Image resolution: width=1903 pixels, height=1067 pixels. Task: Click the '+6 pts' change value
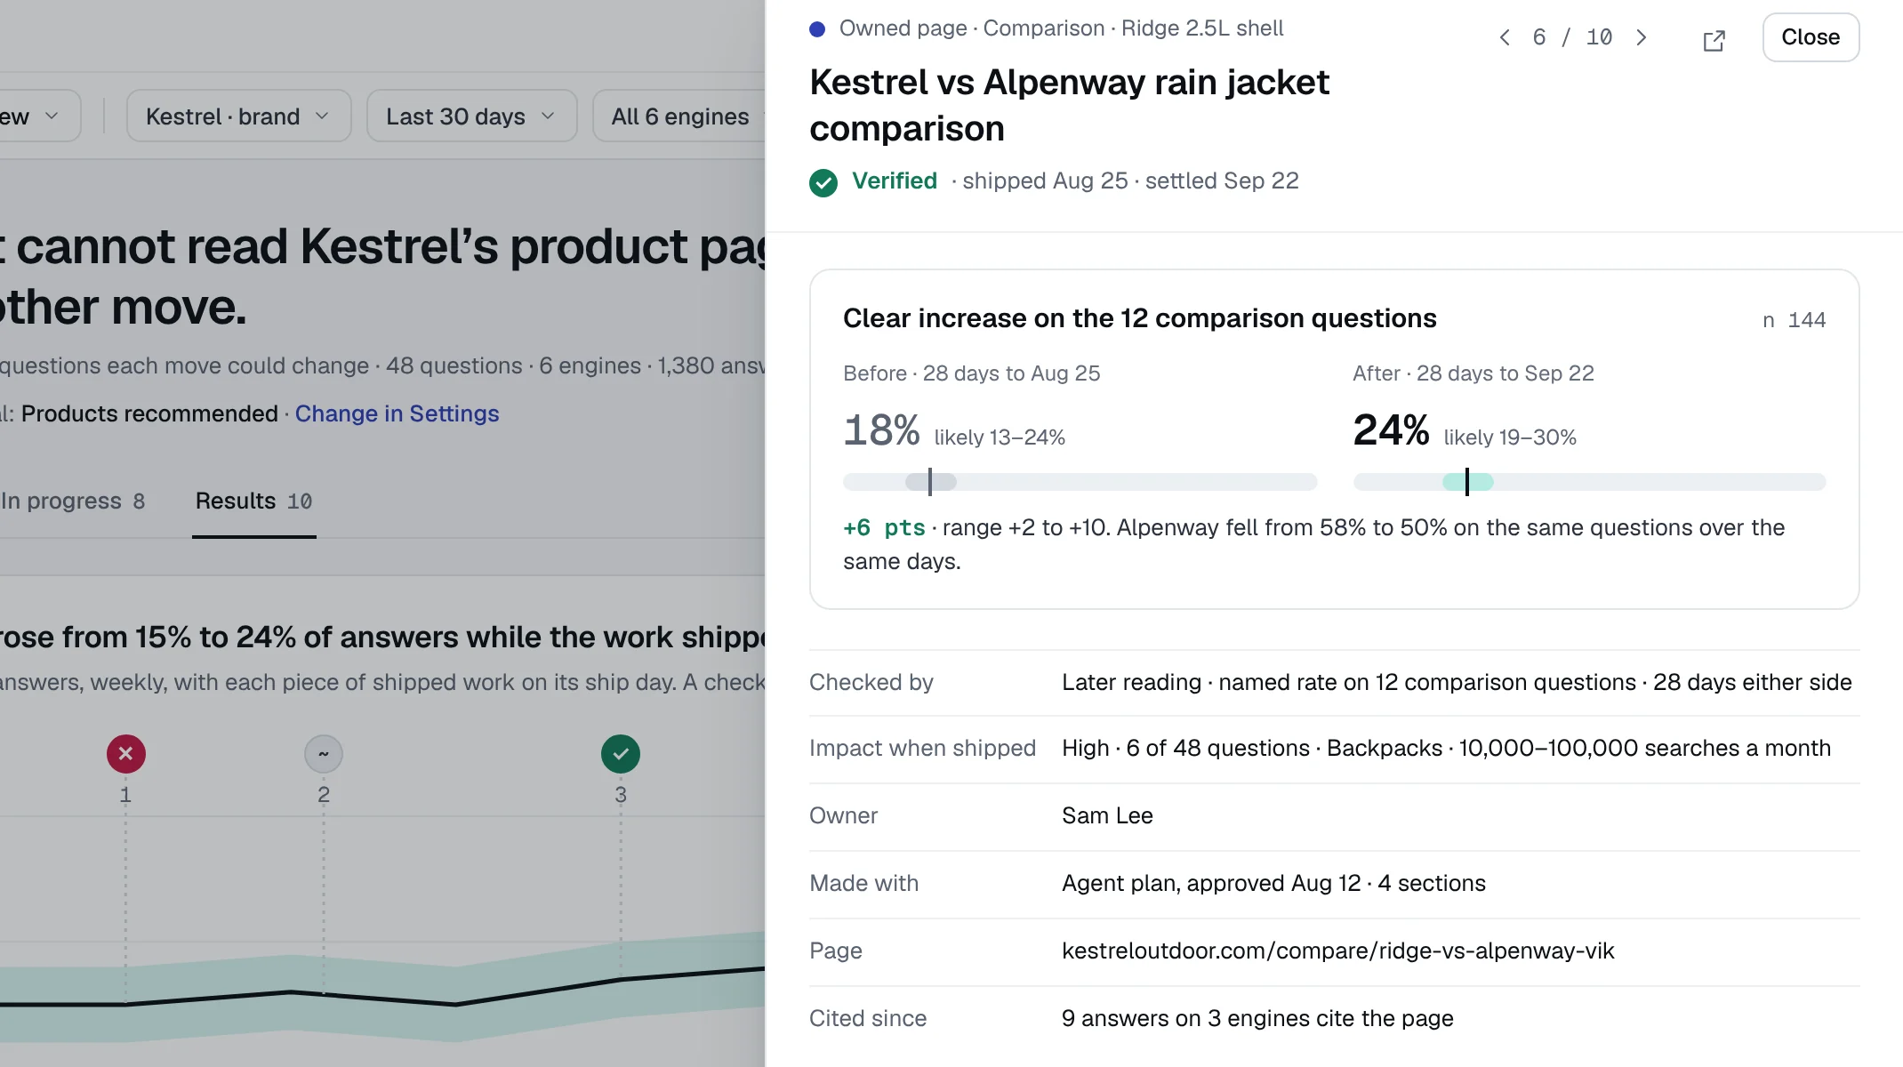pyautogui.click(x=884, y=528)
